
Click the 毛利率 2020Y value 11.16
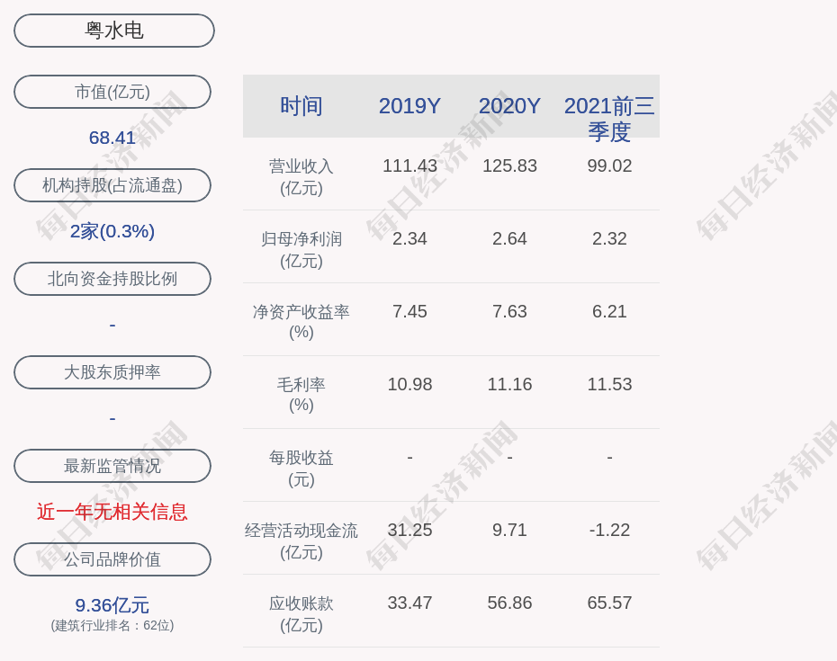click(x=509, y=384)
